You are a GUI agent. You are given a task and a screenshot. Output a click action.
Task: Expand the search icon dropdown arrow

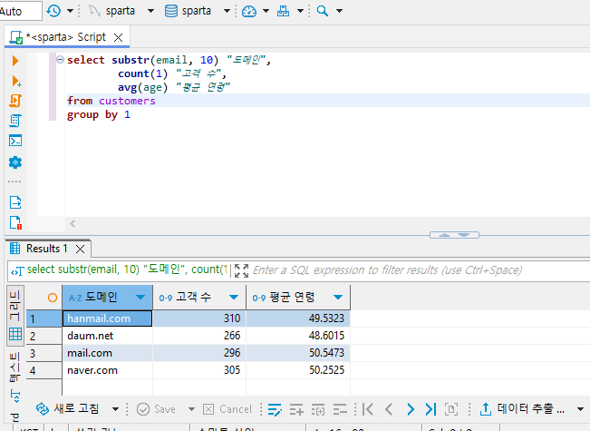click(339, 11)
